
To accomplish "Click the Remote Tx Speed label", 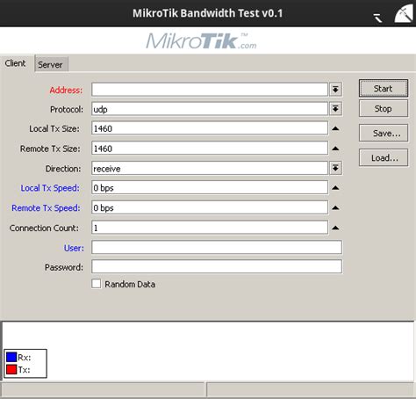I will tap(46, 208).
